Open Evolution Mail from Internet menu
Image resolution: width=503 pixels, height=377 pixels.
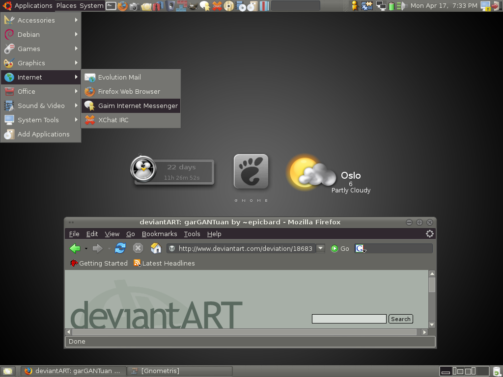pyautogui.click(x=131, y=77)
